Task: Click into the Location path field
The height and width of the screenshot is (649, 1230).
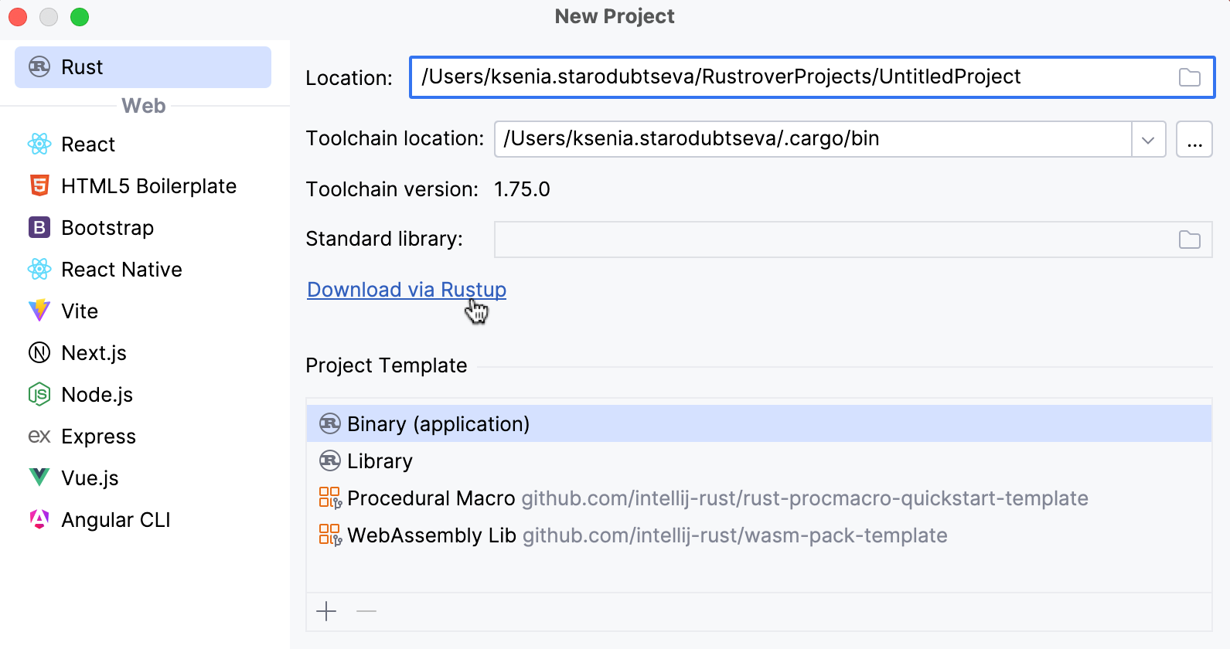Action: [789, 77]
